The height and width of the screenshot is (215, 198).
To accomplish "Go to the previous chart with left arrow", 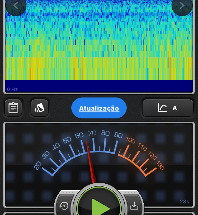I will [x=16, y=5].
